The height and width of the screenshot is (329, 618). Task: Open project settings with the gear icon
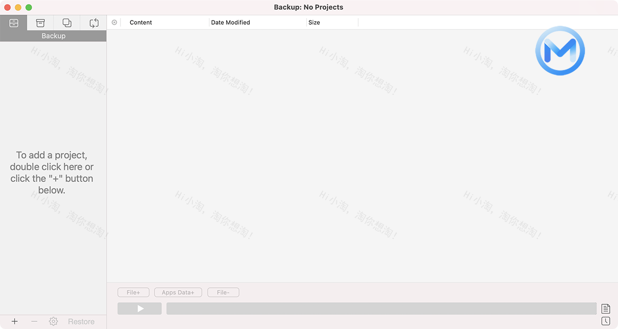pyautogui.click(x=53, y=321)
